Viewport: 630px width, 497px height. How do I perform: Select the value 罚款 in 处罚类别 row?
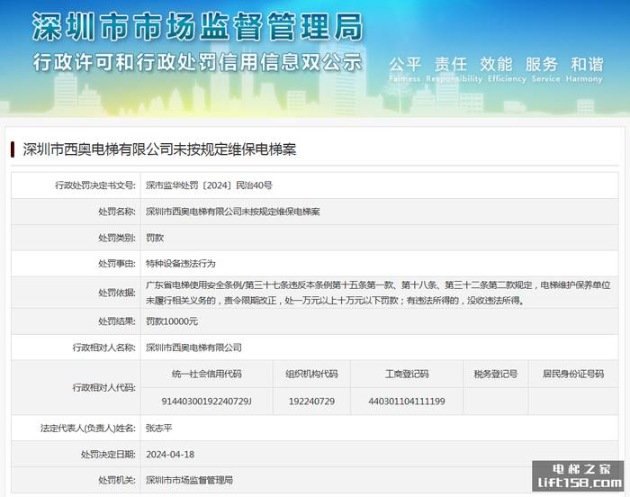[x=155, y=238]
